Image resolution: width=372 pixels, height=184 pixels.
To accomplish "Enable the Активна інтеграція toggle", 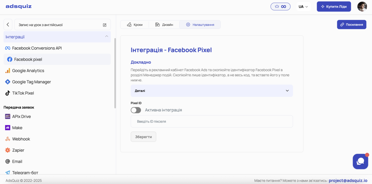I will point(136,110).
